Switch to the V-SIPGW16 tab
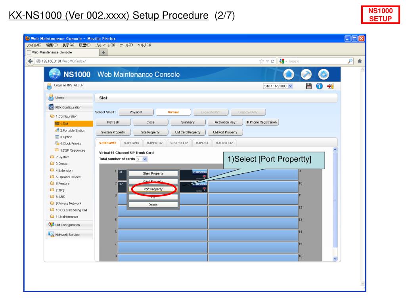This screenshot has height=304, width=406. coord(108,143)
